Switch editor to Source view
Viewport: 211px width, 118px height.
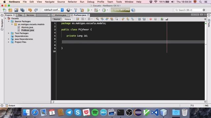pyautogui.click(x=57, y=19)
